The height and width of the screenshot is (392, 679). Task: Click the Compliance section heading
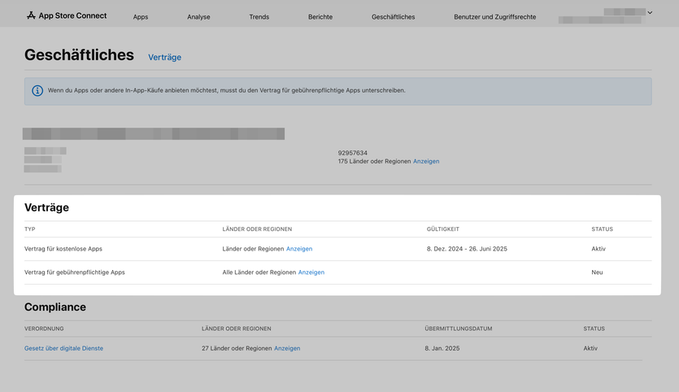pyautogui.click(x=55, y=307)
